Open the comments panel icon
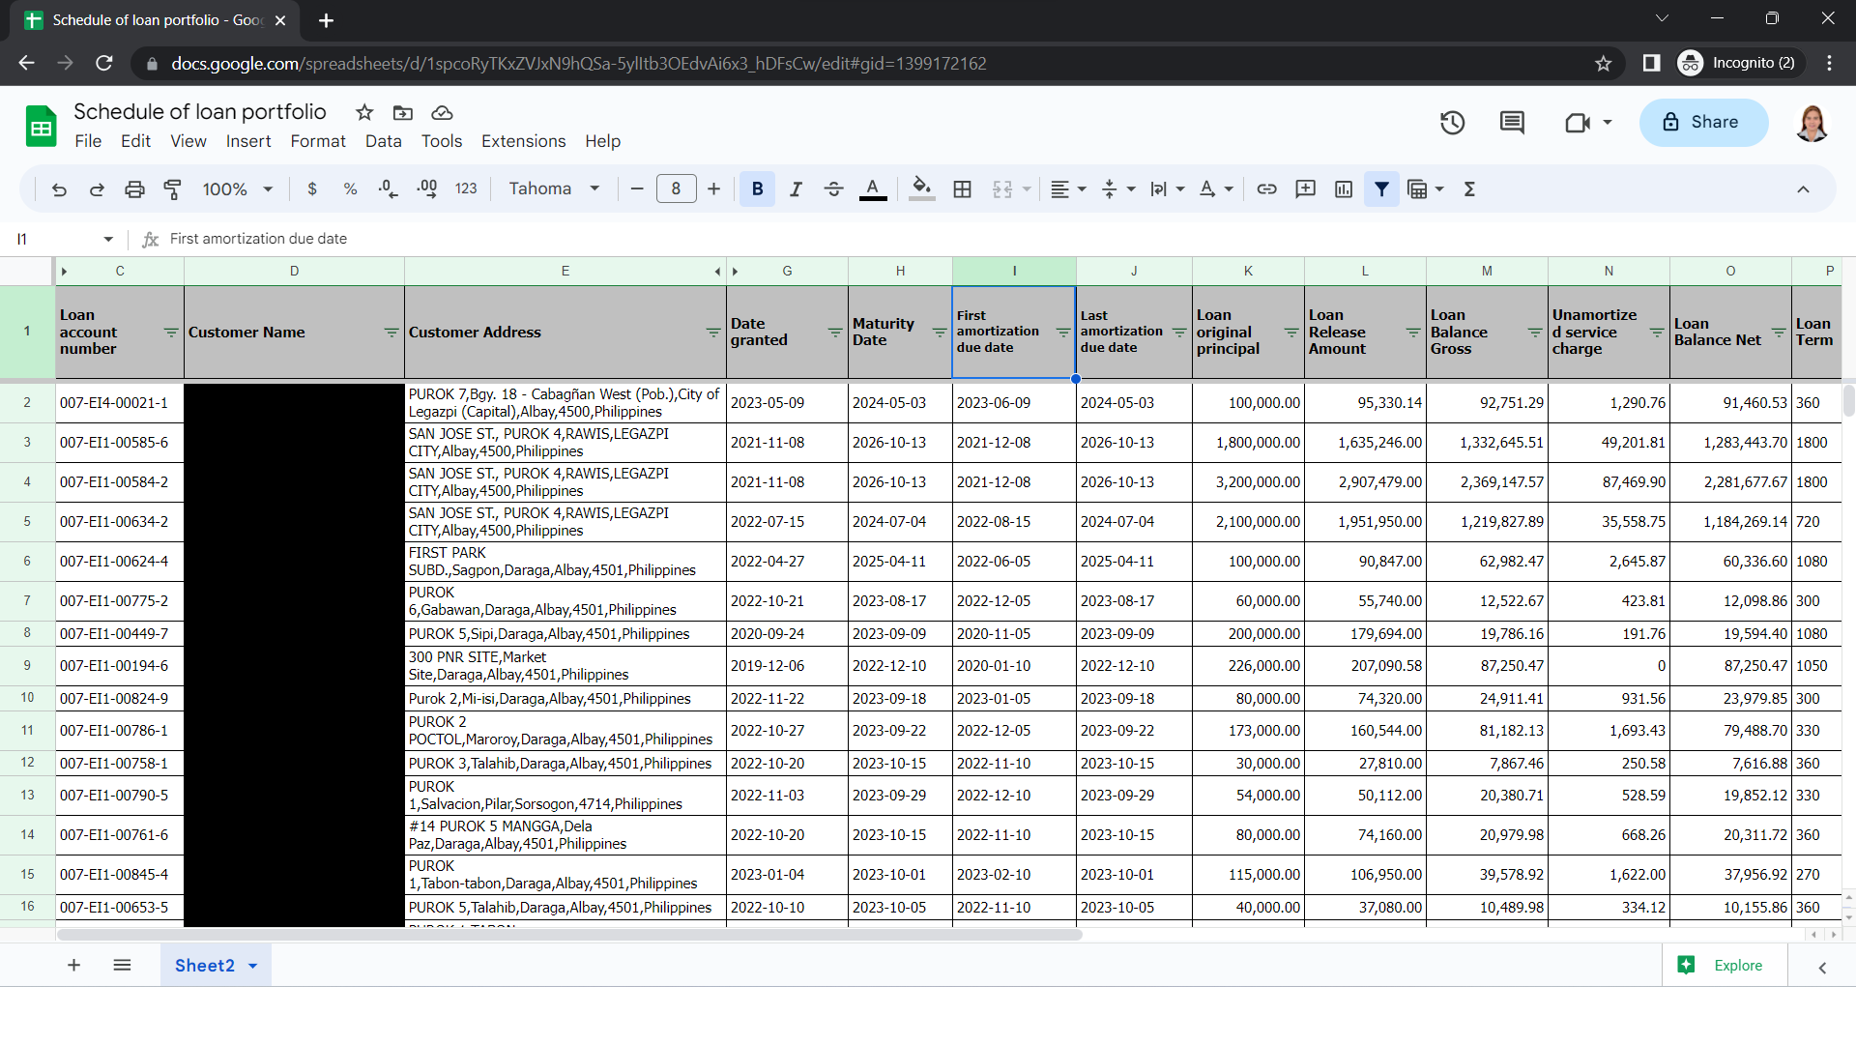 click(1512, 123)
